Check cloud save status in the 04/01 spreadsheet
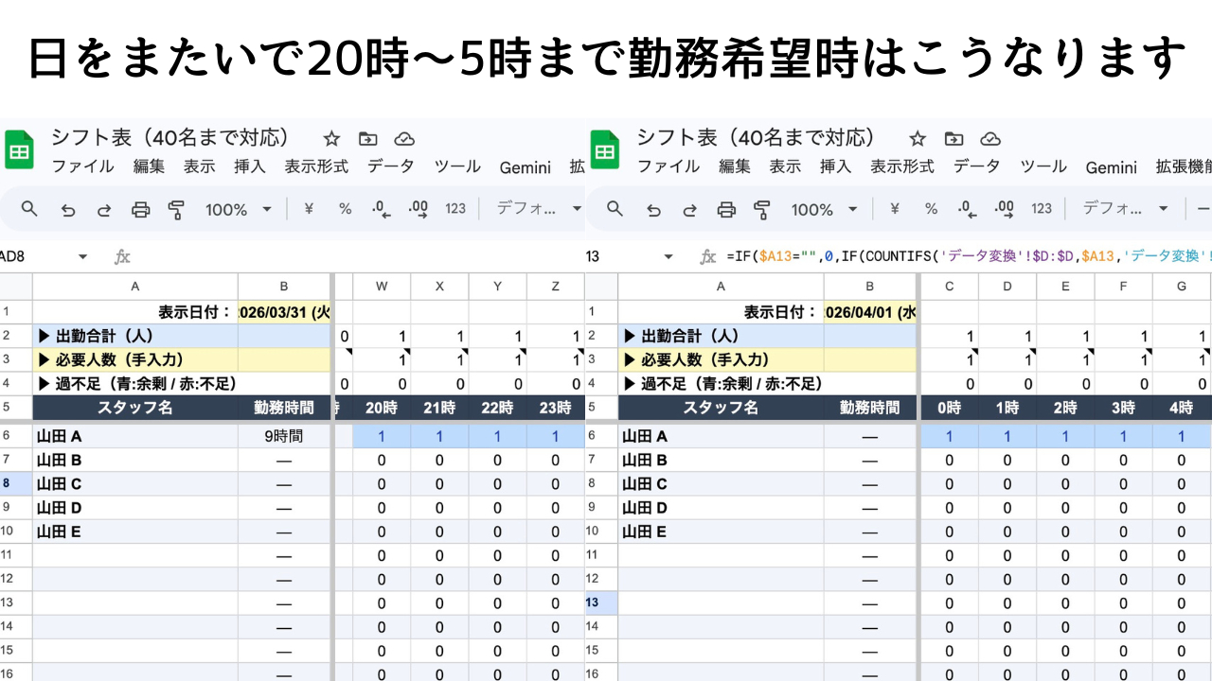This screenshot has height=681, width=1212. (x=990, y=139)
